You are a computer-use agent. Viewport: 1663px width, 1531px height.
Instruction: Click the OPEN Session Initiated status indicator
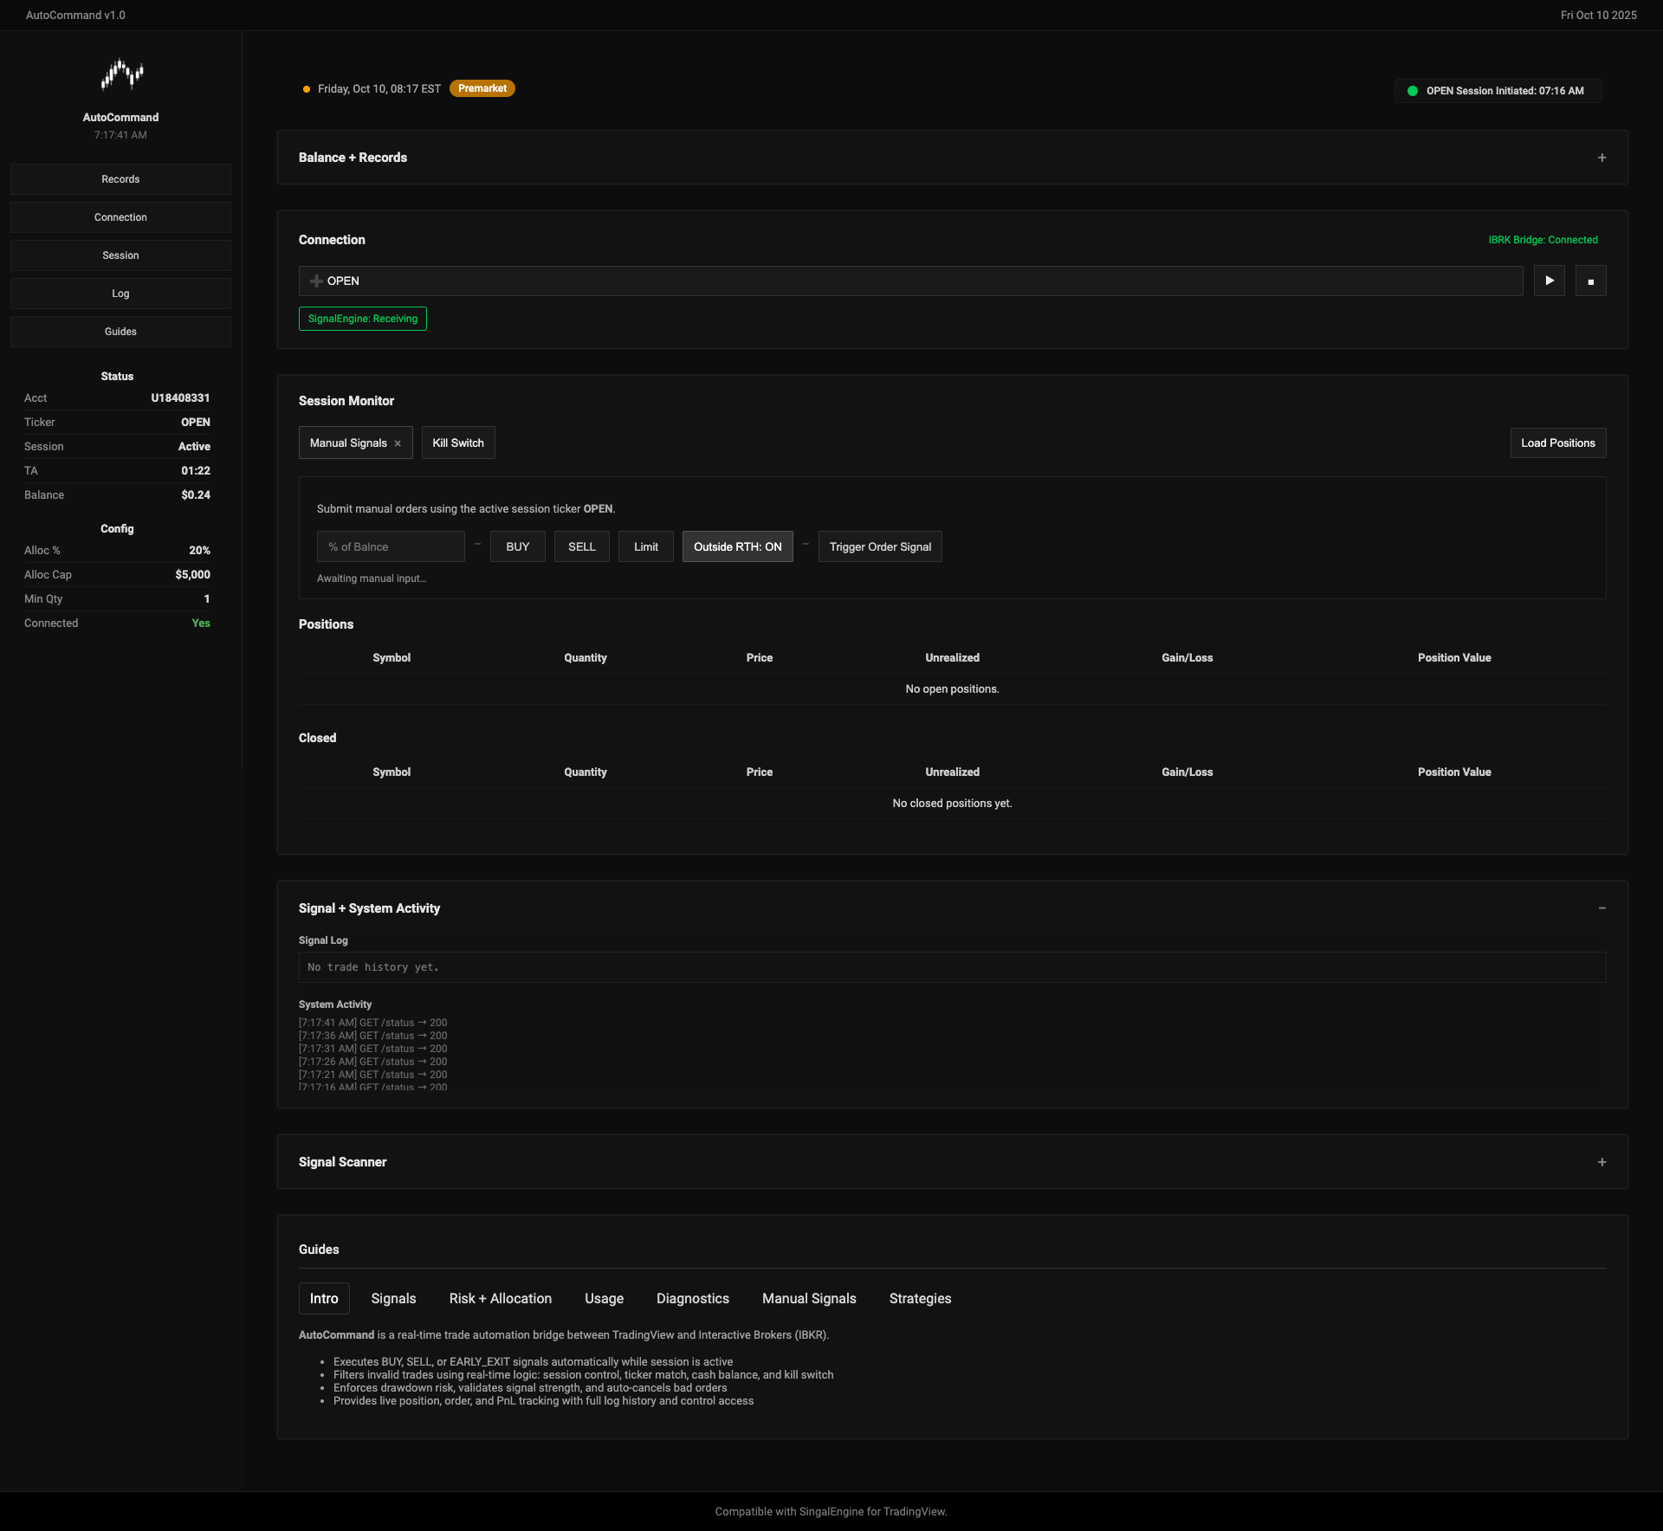[x=1498, y=91]
